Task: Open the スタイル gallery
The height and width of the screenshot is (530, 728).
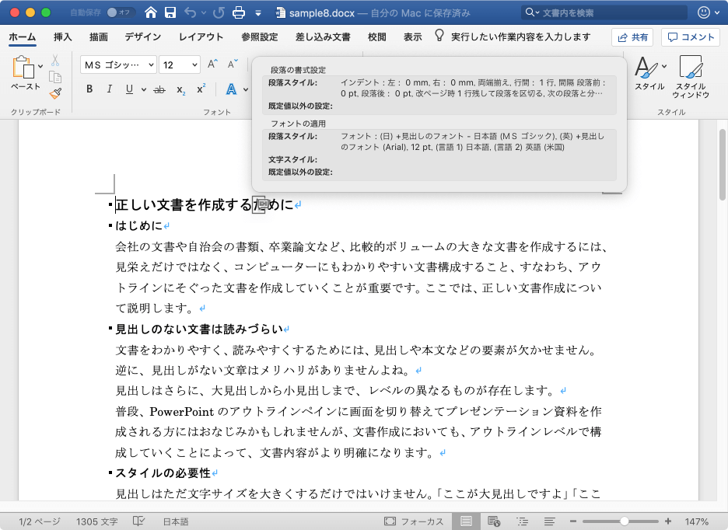Action: pos(649,73)
